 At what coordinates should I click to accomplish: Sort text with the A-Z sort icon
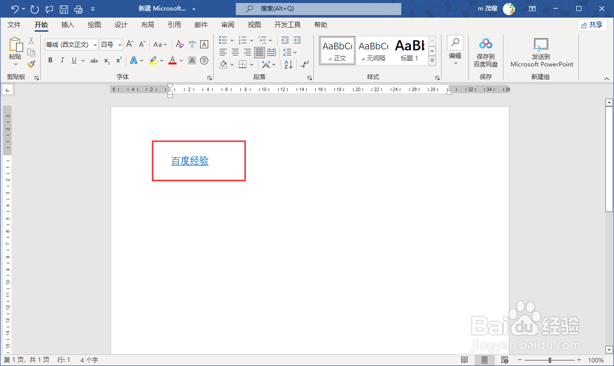pos(288,64)
